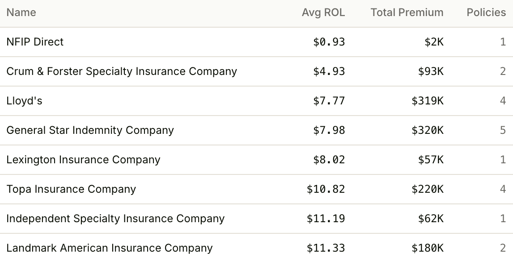Image resolution: width=513 pixels, height=261 pixels.
Task: Select General Star Indemnity Company
Action: [257, 130]
